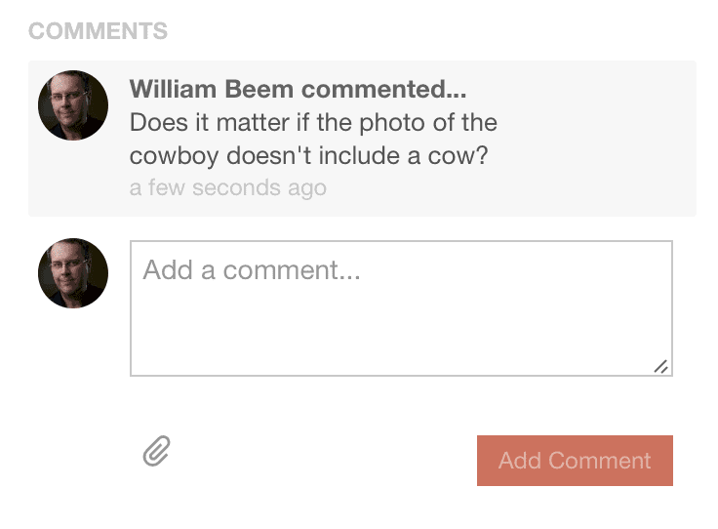Click the comment text line starting 'Does it matter'
Viewport: 718px width, 529px height.
click(313, 123)
